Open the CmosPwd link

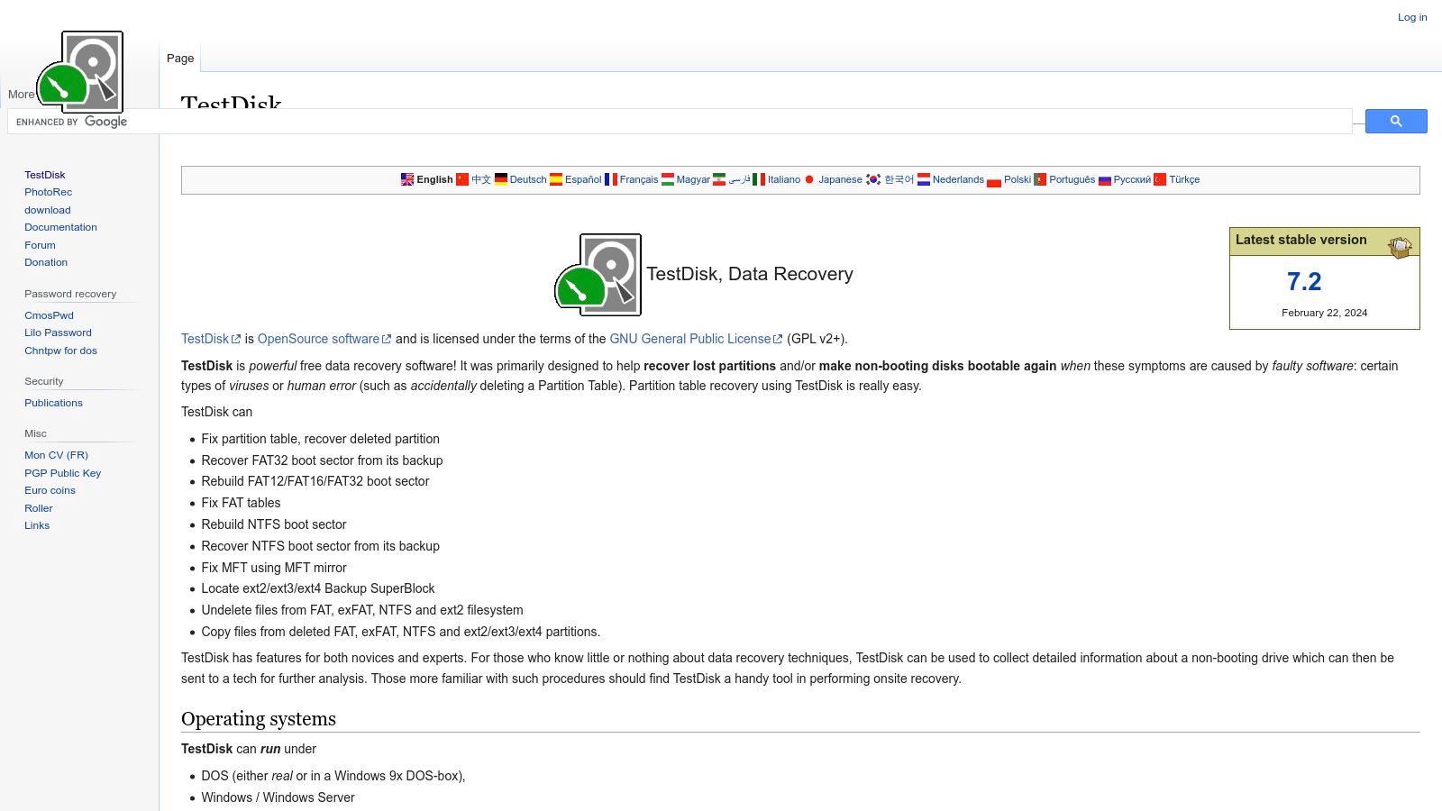point(50,315)
